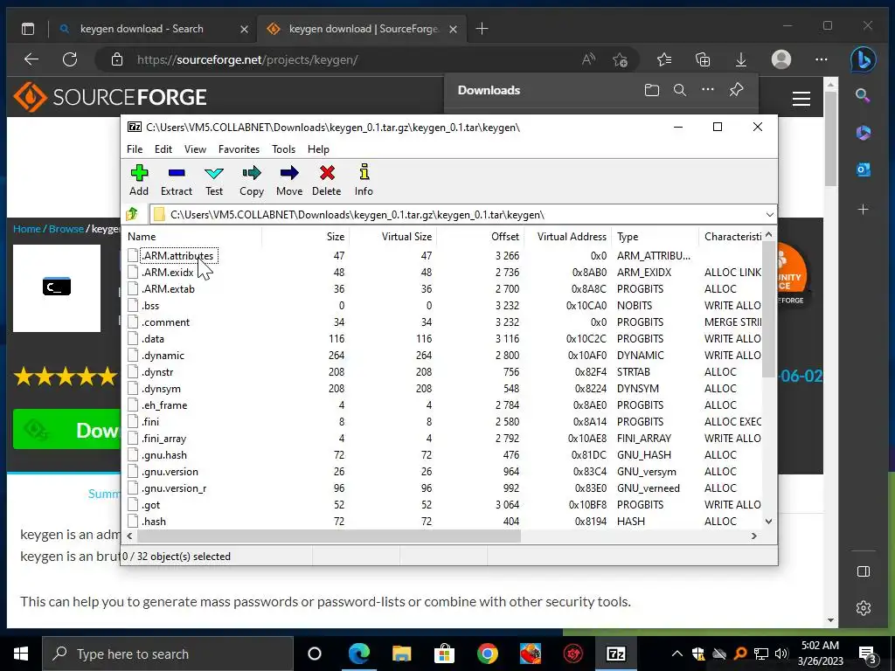Viewport: 895px width, 671px height.
Task: Open Edge sidebar settings gear
Action: [863, 608]
